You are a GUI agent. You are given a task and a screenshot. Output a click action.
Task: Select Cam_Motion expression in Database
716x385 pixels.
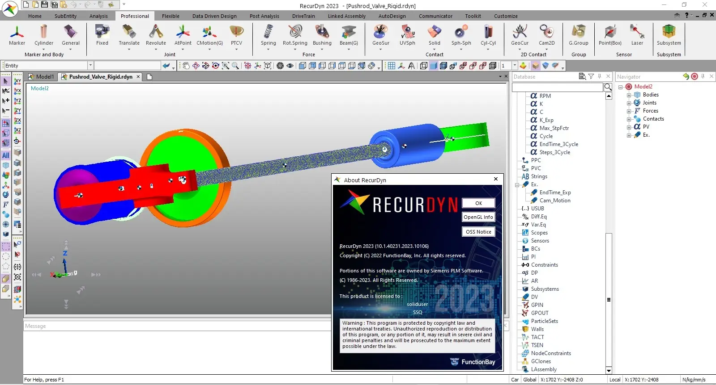click(x=555, y=201)
